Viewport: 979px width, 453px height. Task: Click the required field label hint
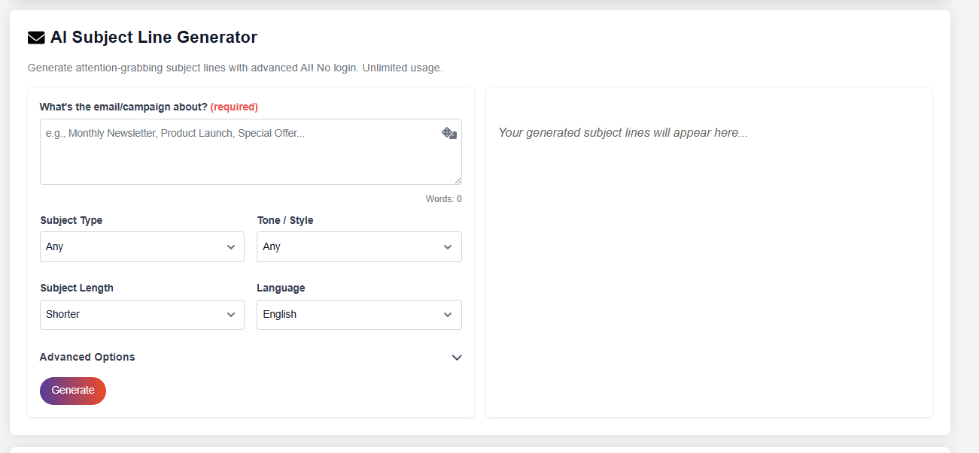coord(234,107)
